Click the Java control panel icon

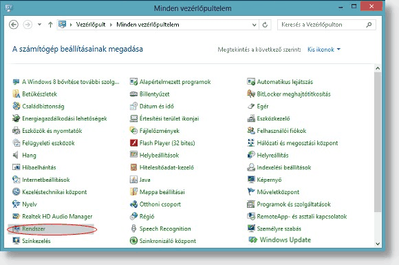[133, 180]
